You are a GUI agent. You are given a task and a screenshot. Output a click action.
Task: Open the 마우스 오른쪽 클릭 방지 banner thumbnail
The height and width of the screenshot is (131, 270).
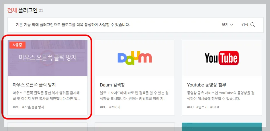point(48,58)
